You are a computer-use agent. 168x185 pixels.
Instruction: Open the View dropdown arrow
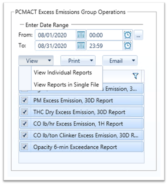(50, 61)
